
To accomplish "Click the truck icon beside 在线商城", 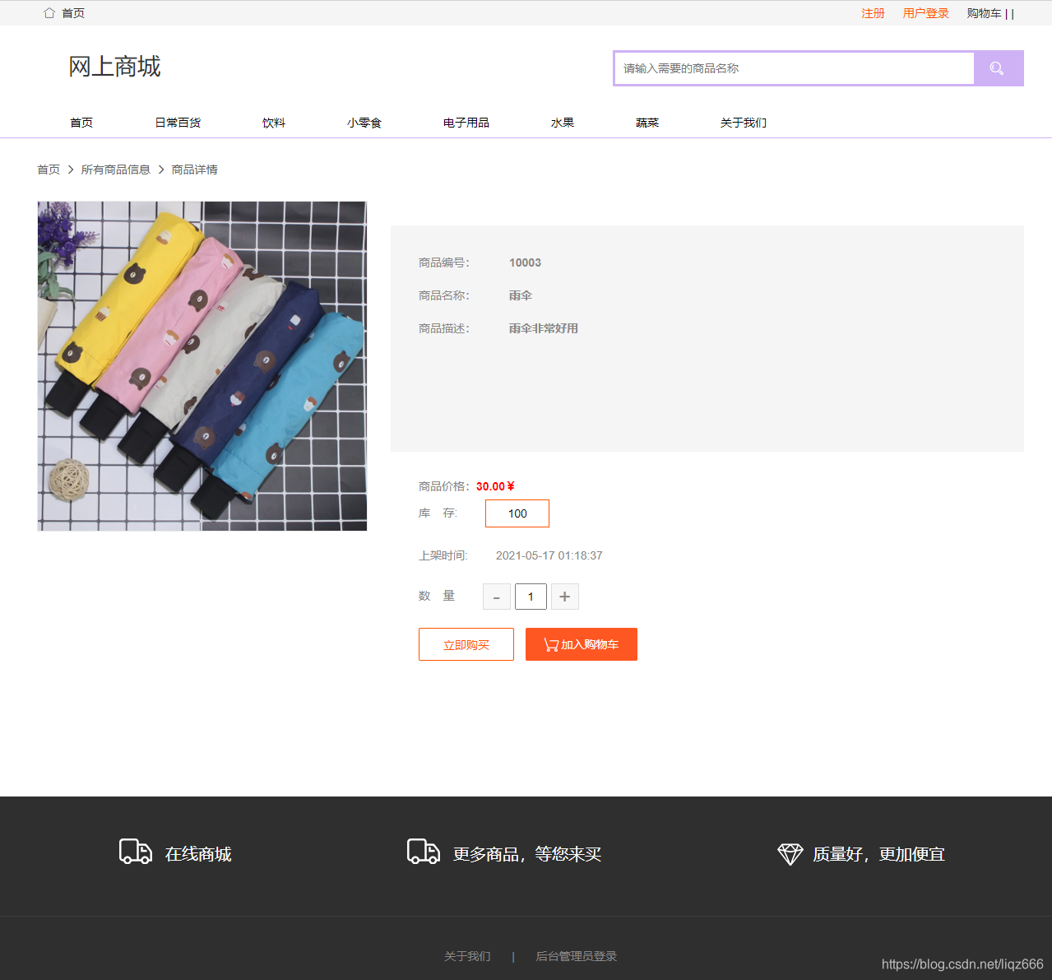I will (135, 853).
